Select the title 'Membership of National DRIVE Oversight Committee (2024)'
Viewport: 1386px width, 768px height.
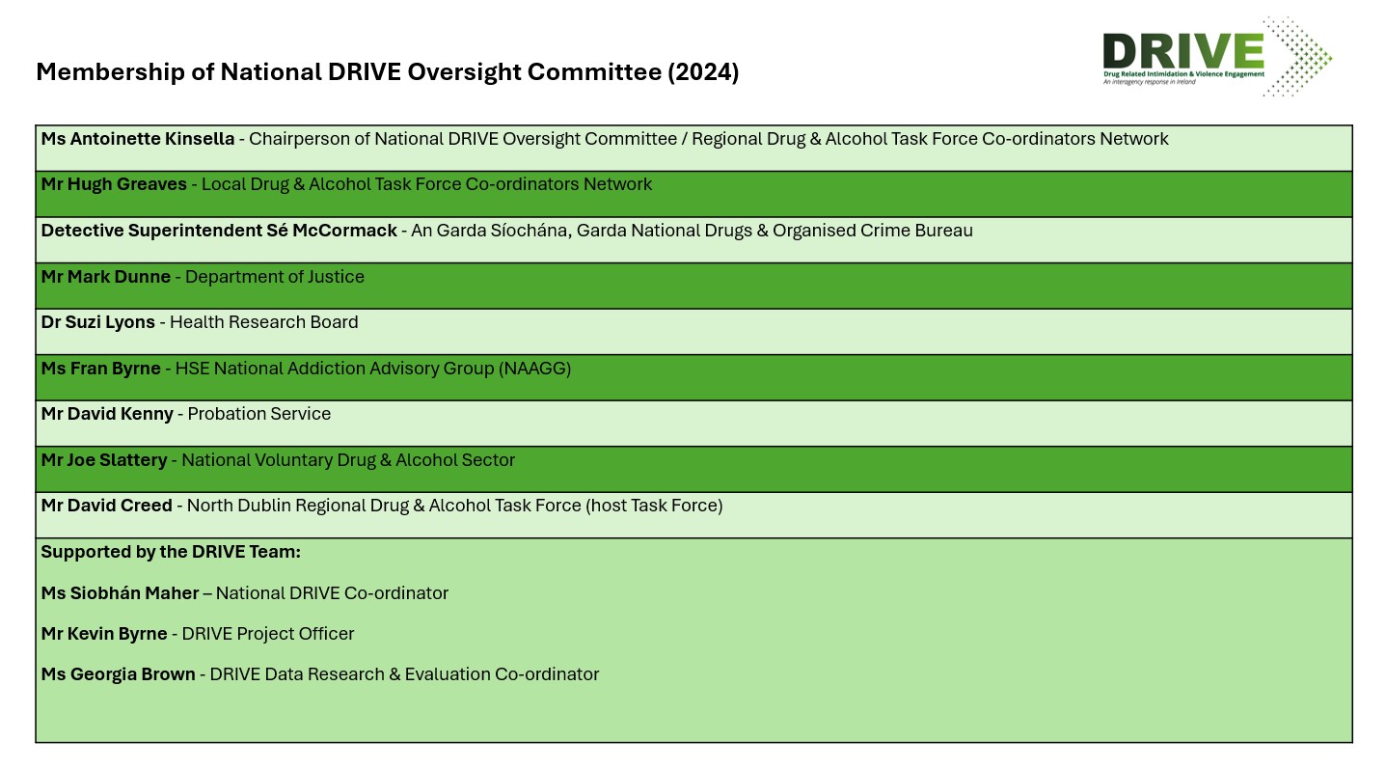388,72
